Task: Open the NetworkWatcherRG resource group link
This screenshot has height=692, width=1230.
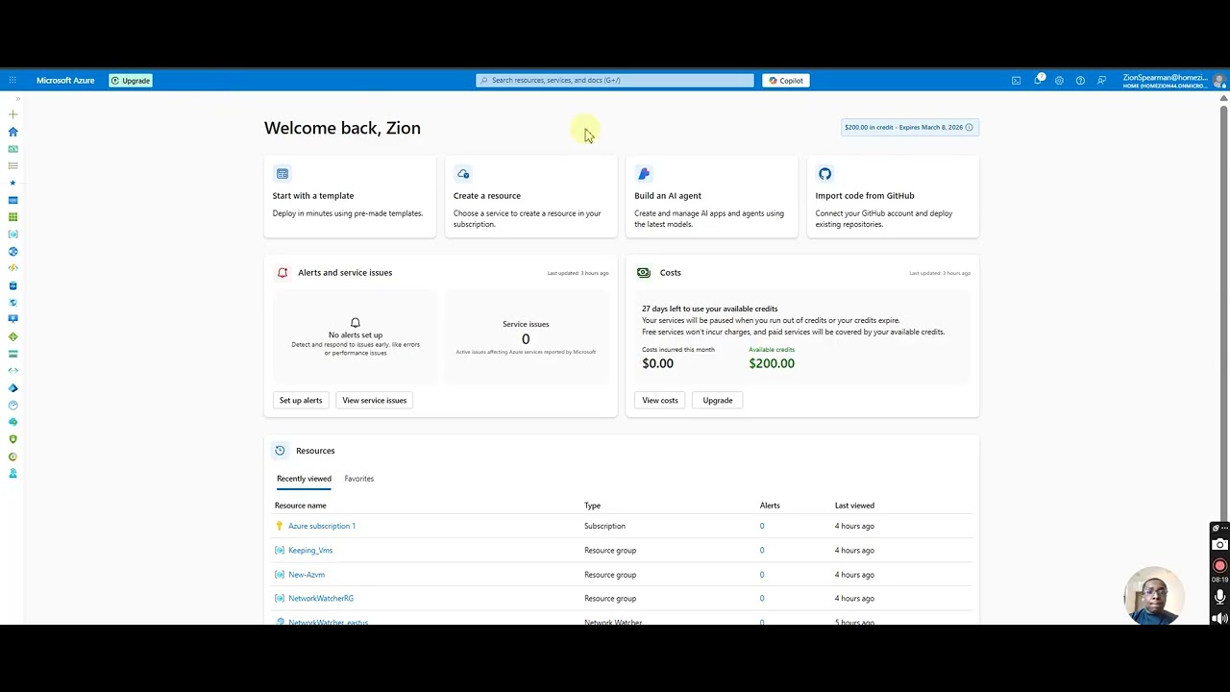Action: click(x=321, y=599)
